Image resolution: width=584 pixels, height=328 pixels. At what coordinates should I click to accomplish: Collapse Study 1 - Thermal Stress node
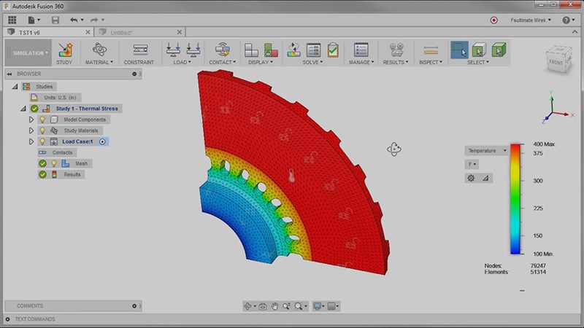point(23,109)
